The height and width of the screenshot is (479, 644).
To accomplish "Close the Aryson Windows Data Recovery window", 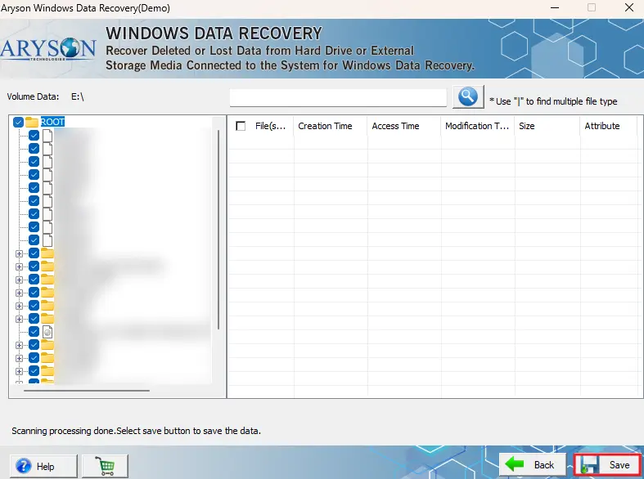I will tap(628, 8).
